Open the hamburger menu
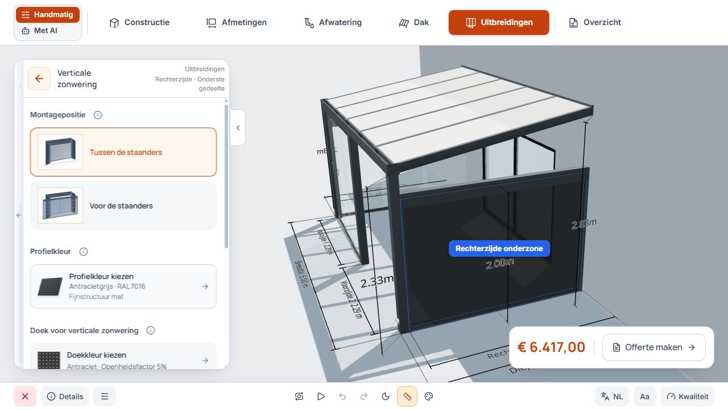 (x=105, y=396)
